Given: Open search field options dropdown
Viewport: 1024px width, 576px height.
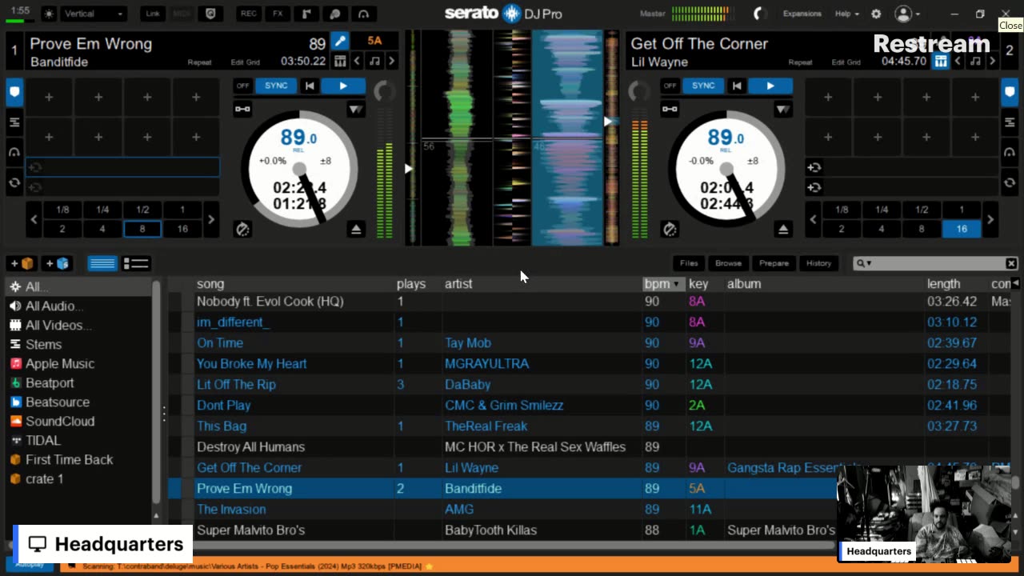Looking at the screenshot, I should [863, 263].
